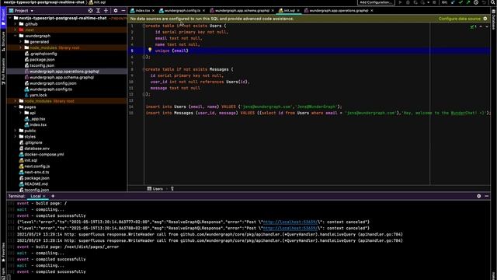The height and width of the screenshot is (280, 497).
Task: Click the inspections checkmark widget in editor
Action: click(474, 26)
